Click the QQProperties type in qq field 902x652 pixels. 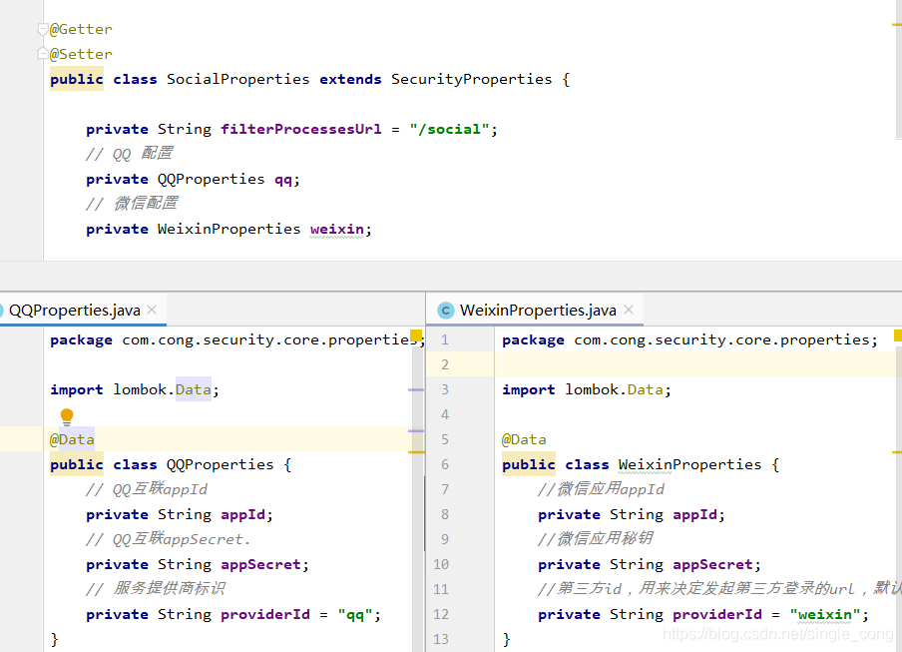(x=212, y=179)
